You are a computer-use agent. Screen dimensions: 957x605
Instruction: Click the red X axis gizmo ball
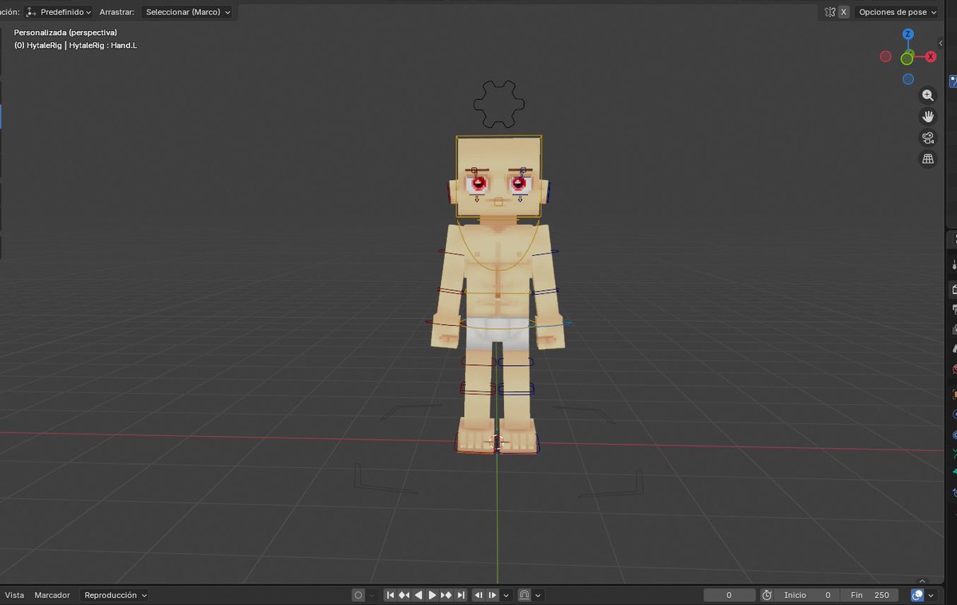(930, 57)
